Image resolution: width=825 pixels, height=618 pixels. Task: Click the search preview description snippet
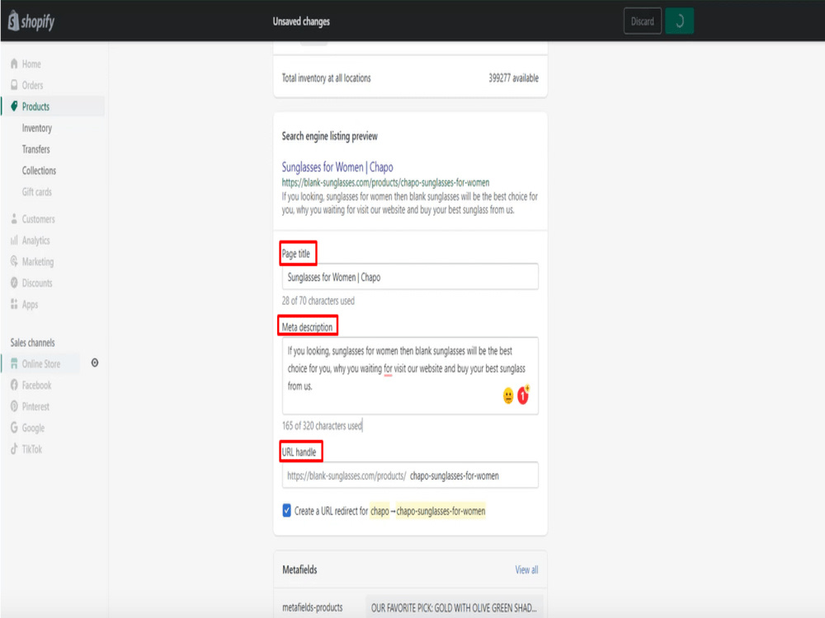[x=409, y=203]
